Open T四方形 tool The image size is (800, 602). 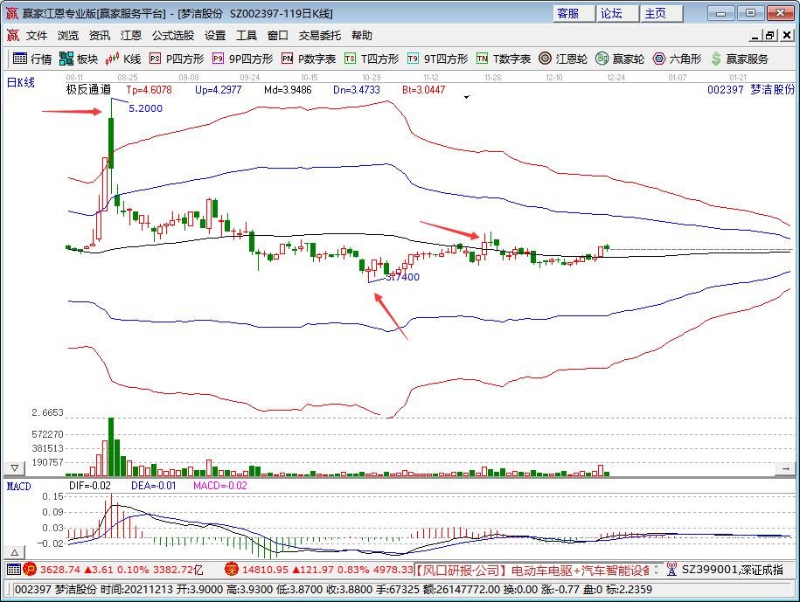point(372,59)
